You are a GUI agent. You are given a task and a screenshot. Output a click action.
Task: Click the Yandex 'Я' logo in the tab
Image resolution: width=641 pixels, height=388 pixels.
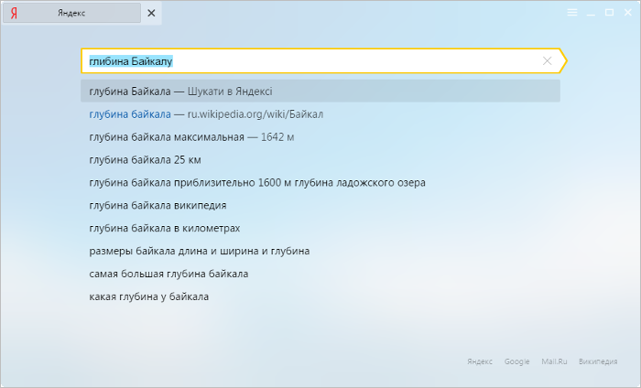pyautogui.click(x=14, y=13)
